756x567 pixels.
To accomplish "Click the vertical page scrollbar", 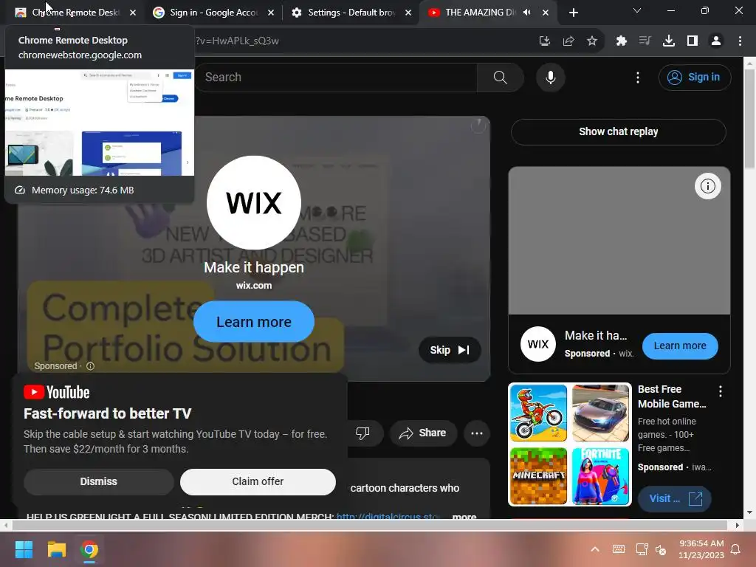I will [749, 119].
